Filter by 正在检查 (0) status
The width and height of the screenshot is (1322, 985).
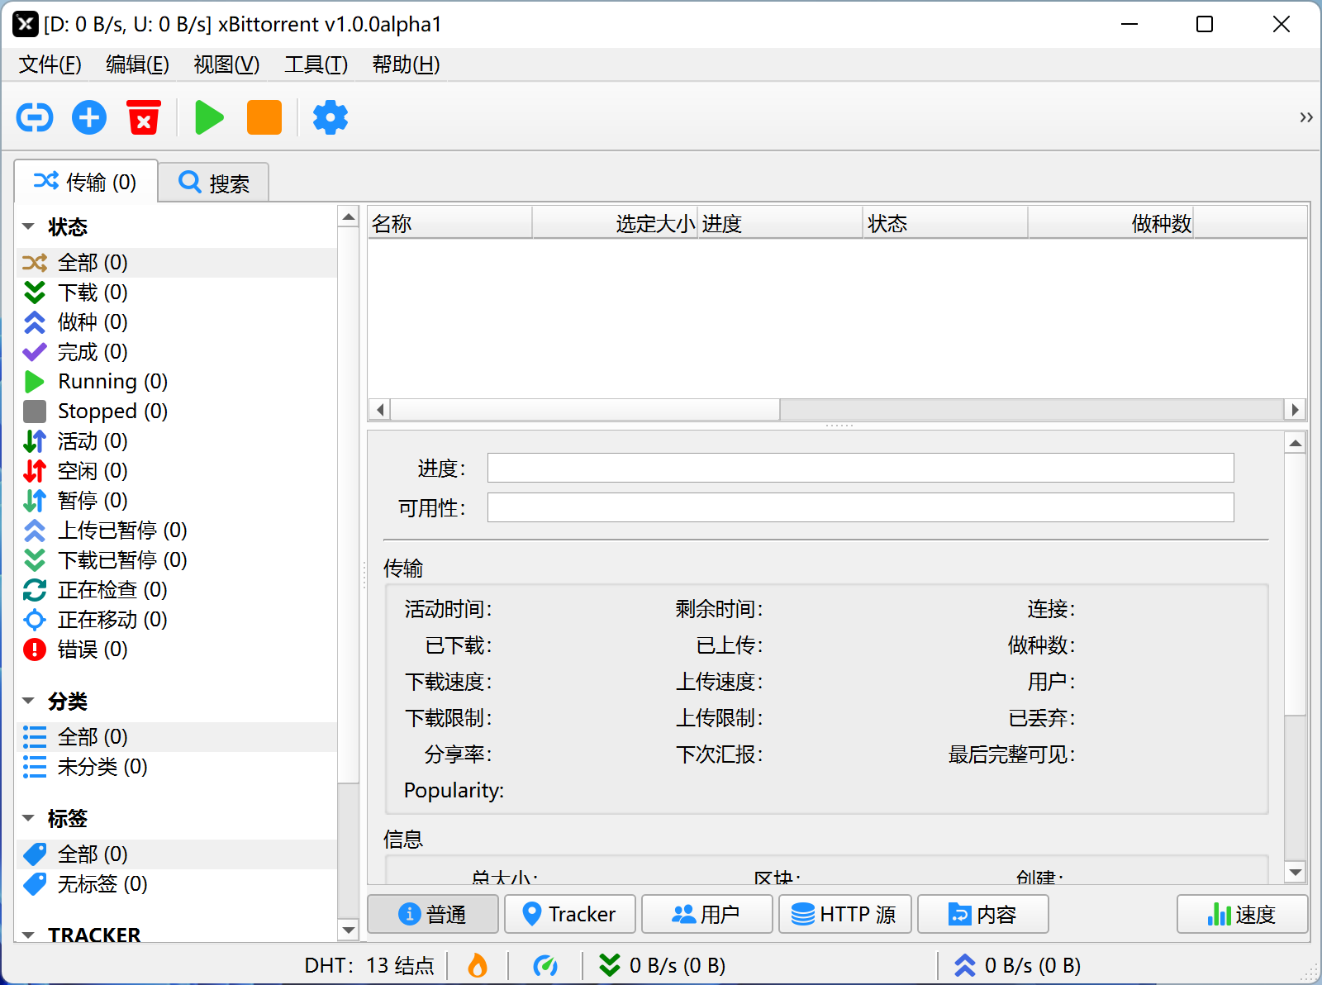(176, 590)
